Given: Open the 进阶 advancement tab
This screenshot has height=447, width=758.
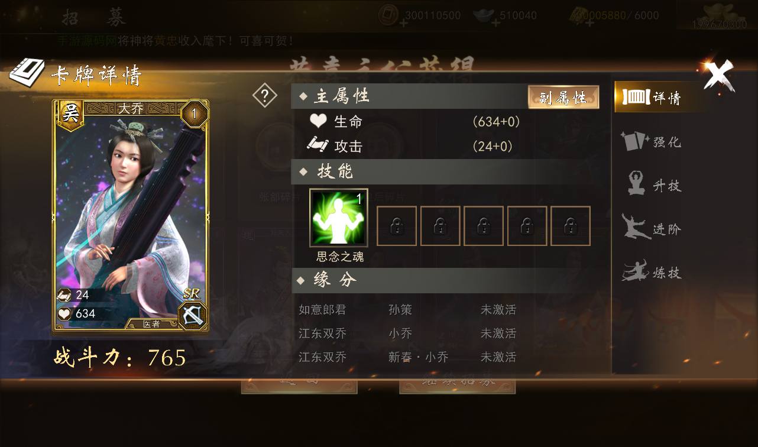Looking at the screenshot, I should pos(652,229).
